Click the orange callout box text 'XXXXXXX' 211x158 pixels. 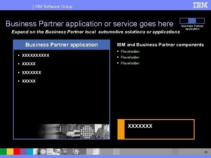[140, 126]
